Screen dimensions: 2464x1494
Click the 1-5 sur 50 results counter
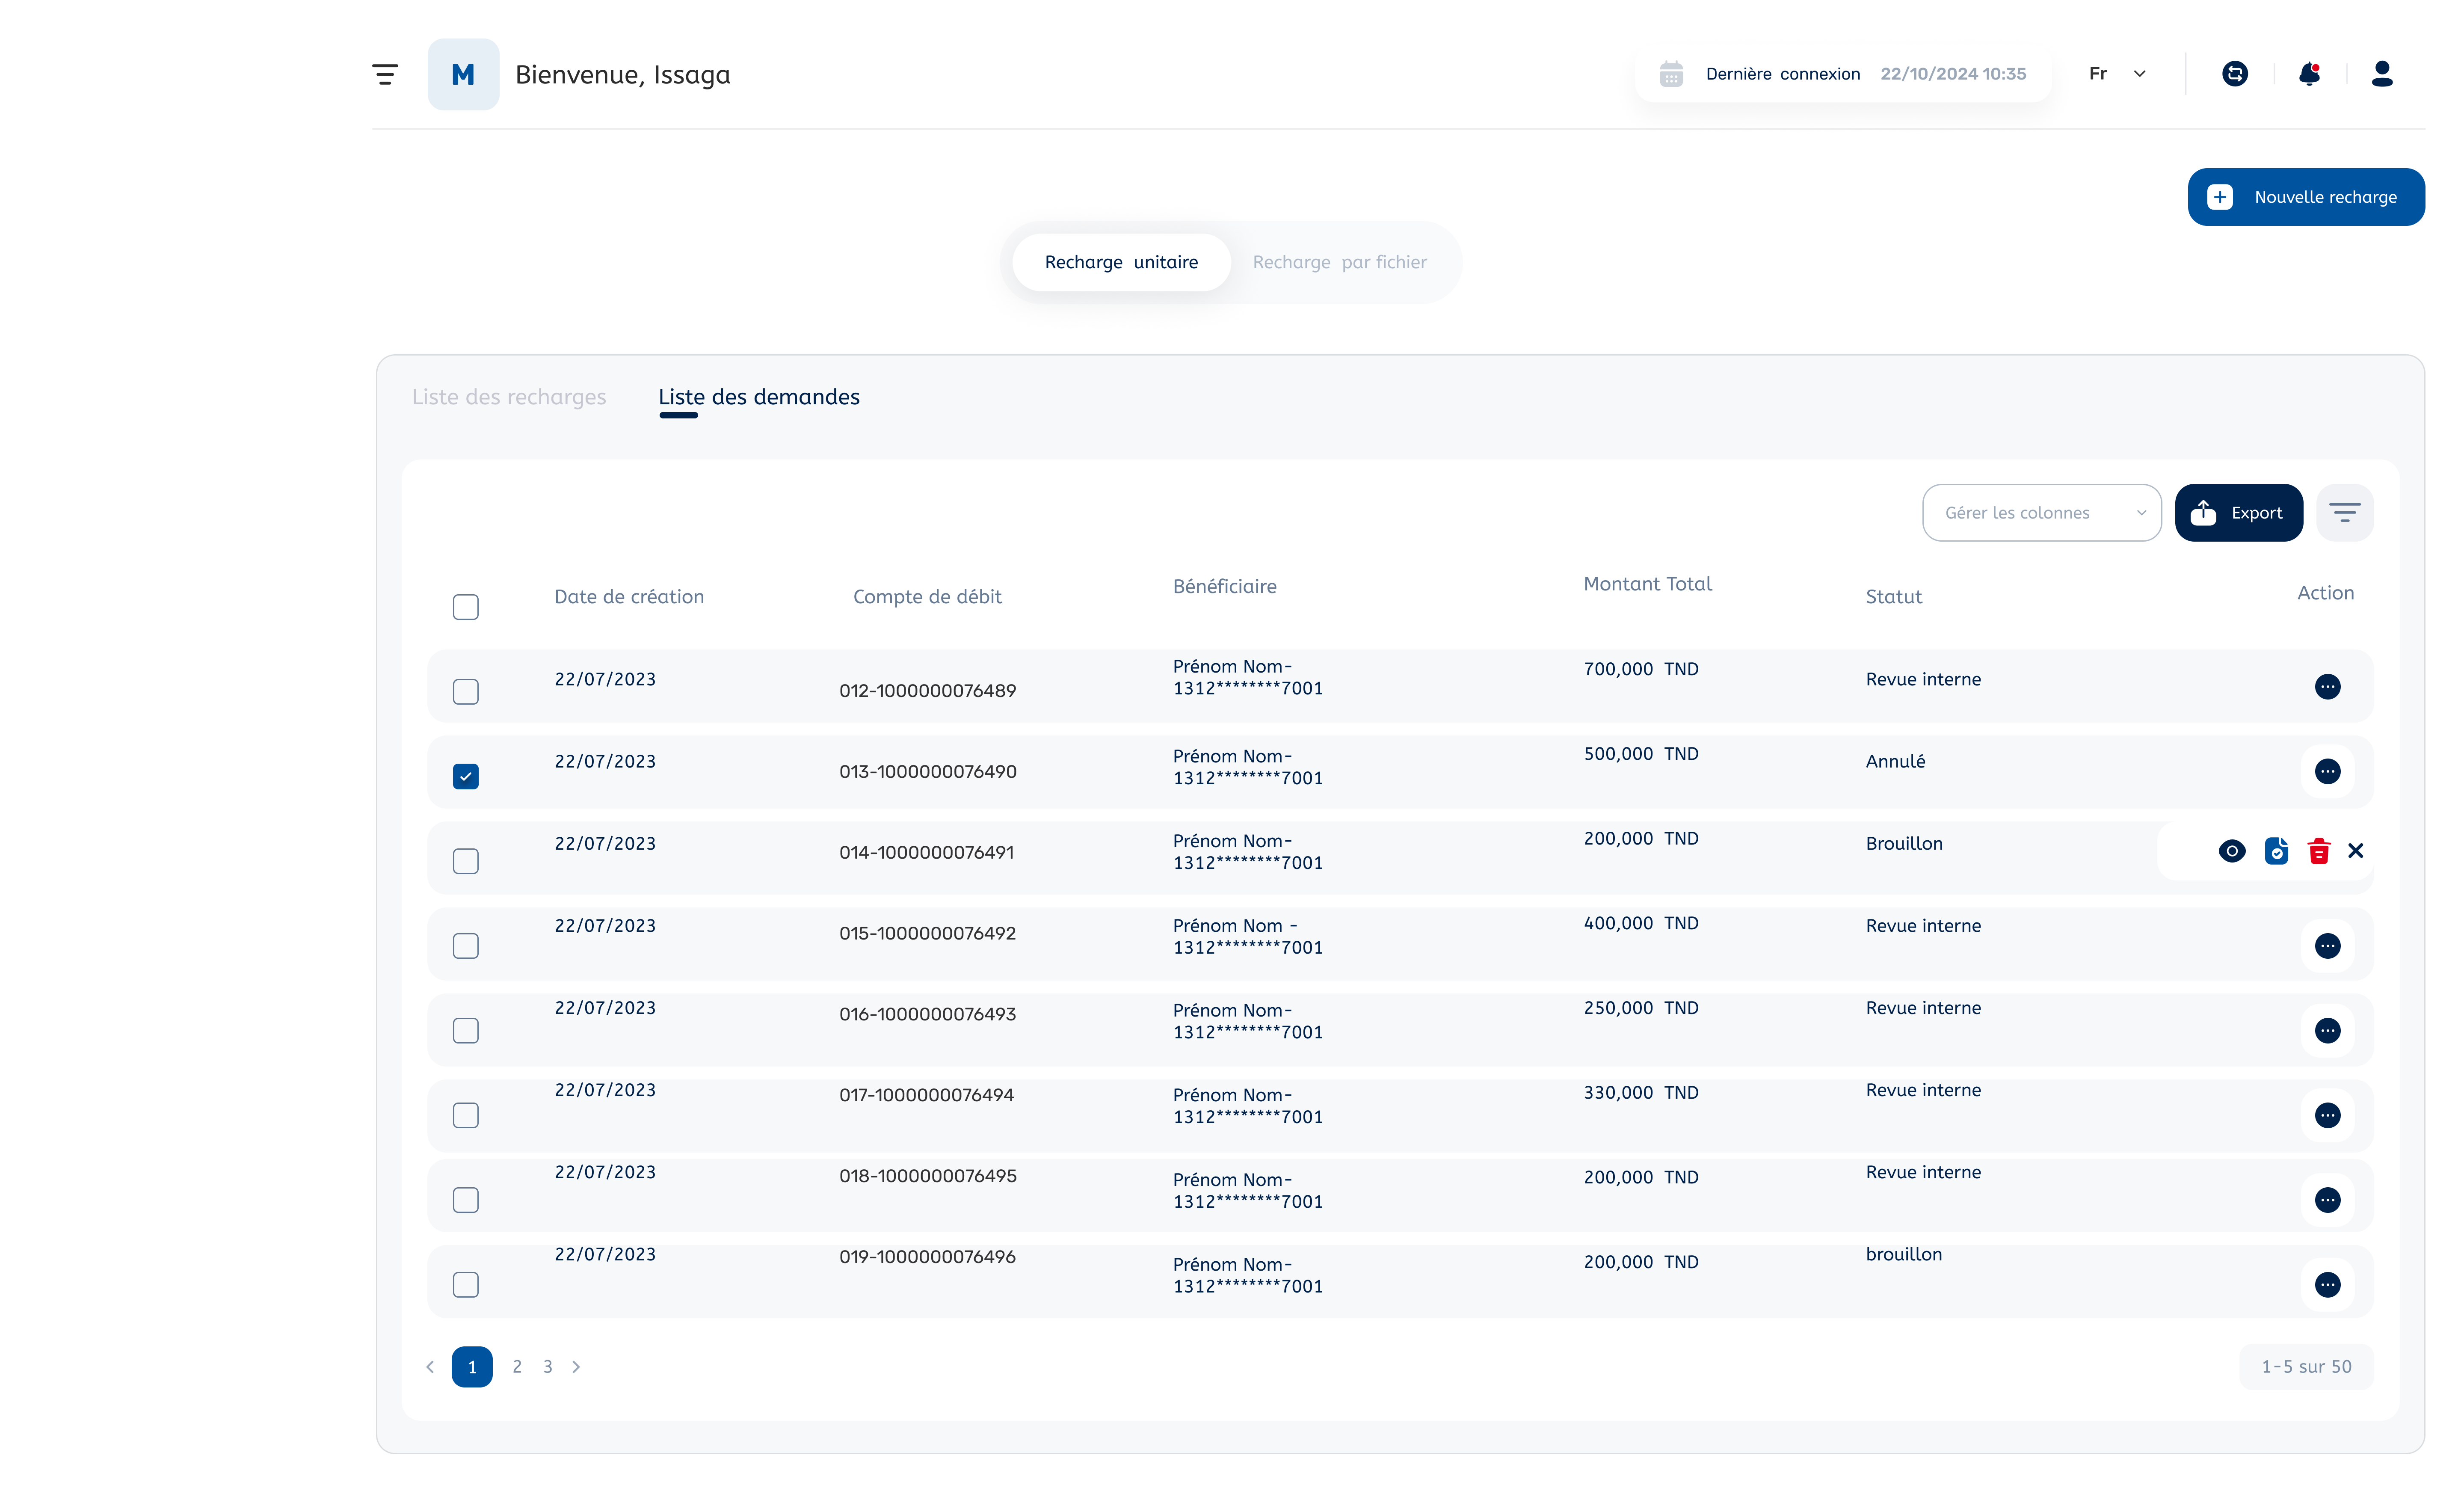coord(2307,1367)
